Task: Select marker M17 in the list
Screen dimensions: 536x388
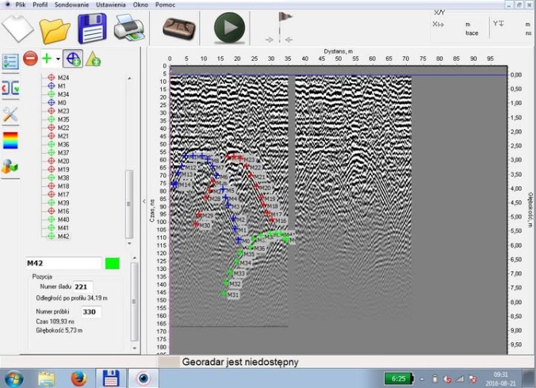Action: [x=63, y=195]
